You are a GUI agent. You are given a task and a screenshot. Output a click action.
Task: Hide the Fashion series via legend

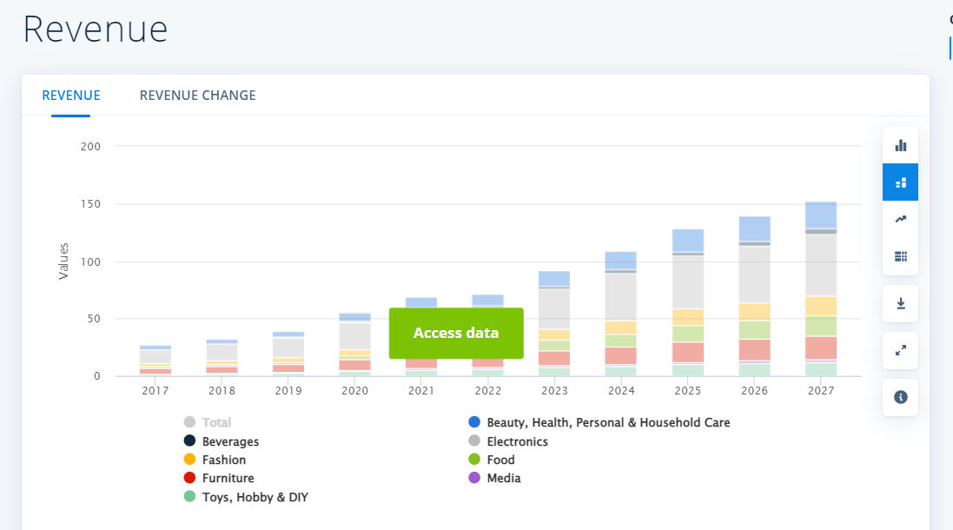coord(223,460)
